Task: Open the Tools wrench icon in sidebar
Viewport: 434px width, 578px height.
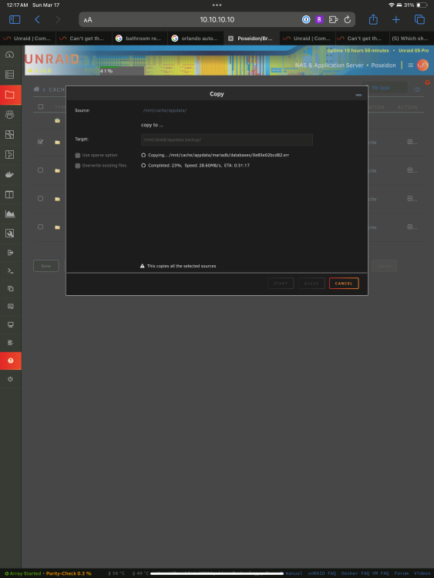Action: (10, 234)
